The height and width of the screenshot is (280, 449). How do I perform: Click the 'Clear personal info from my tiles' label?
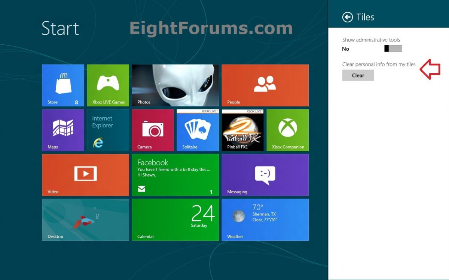379,64
